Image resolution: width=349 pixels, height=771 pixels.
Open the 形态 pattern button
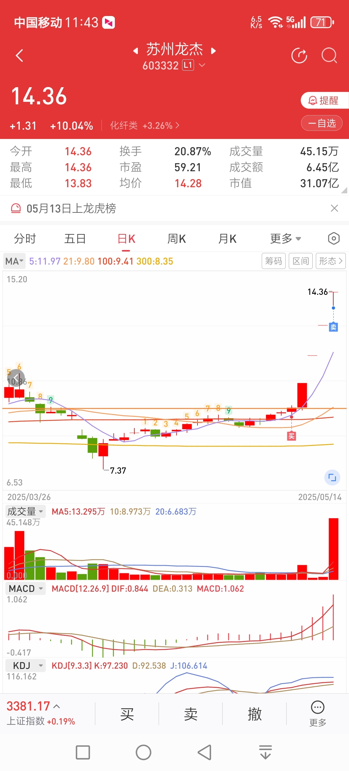click(x=331, y=261)
